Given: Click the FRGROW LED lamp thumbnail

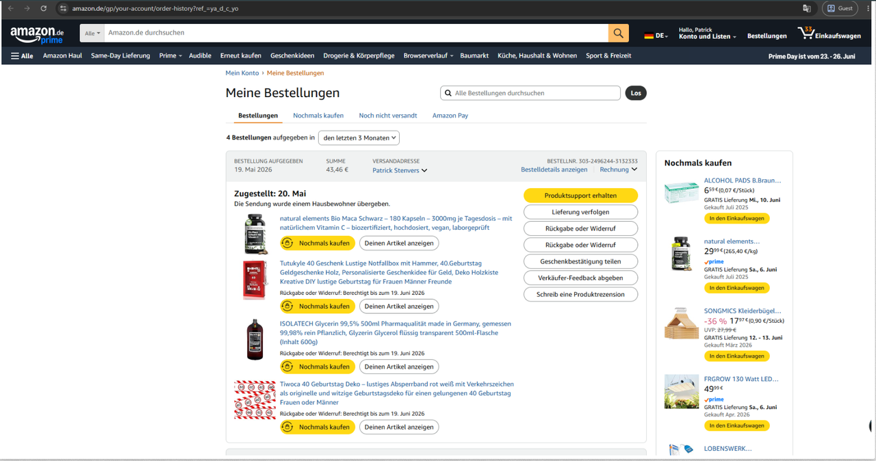Looking at the screenshot, I should point(681,391).
